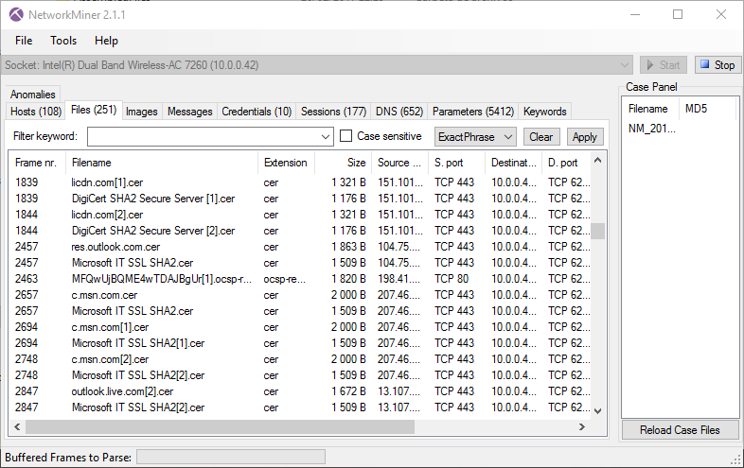The width and height of the screenshot is (744, 468).
Task: Click the Apply filter button
Action: tap(584, 136)
